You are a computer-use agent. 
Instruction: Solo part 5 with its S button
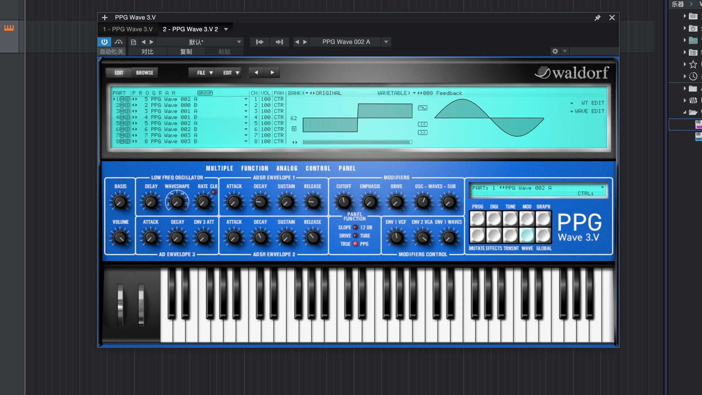tap(127, 123)
